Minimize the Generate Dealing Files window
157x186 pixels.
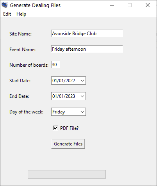(112, 5)
